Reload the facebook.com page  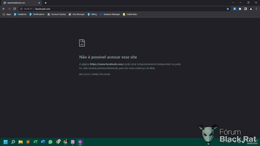pyautogui.click(x=15, y=9)
